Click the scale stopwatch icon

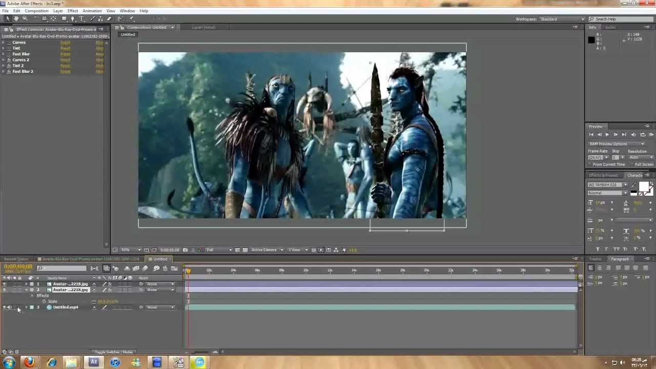[x=44, y=301]
